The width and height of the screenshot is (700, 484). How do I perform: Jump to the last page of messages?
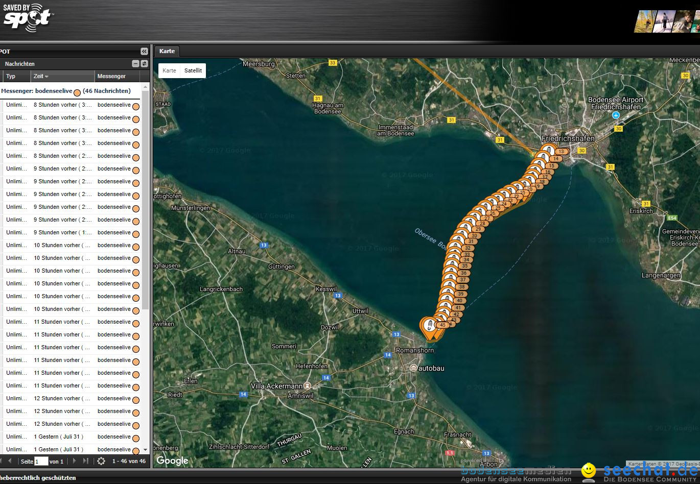click(85, 461)
